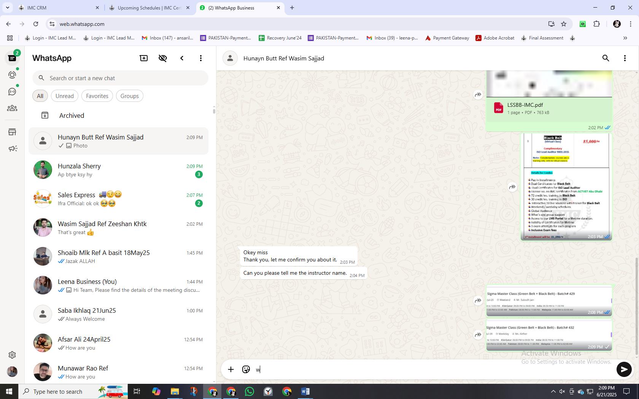Select the Favorites filter

(x=97, y=96)
